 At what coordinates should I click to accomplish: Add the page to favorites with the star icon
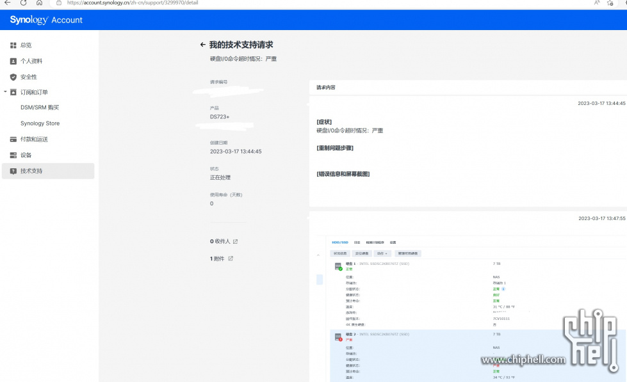click(x=610, y=3)
